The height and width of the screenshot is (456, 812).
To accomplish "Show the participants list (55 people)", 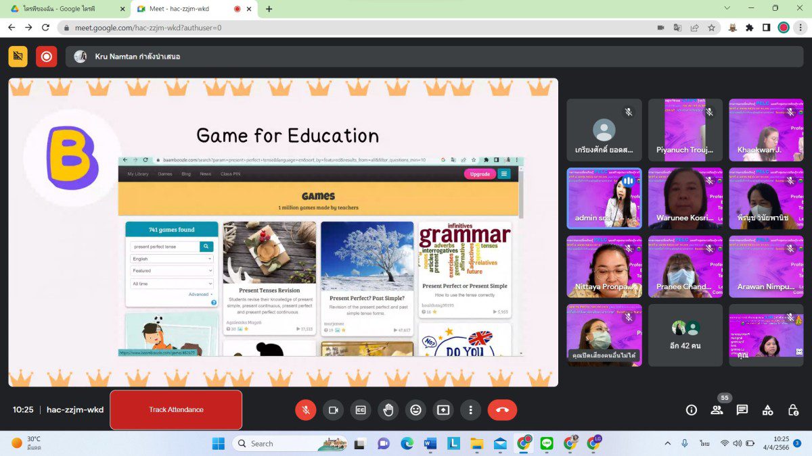I will [x=717, y=409].
